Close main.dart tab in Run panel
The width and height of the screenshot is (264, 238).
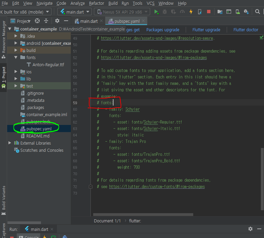coord(52,229)
